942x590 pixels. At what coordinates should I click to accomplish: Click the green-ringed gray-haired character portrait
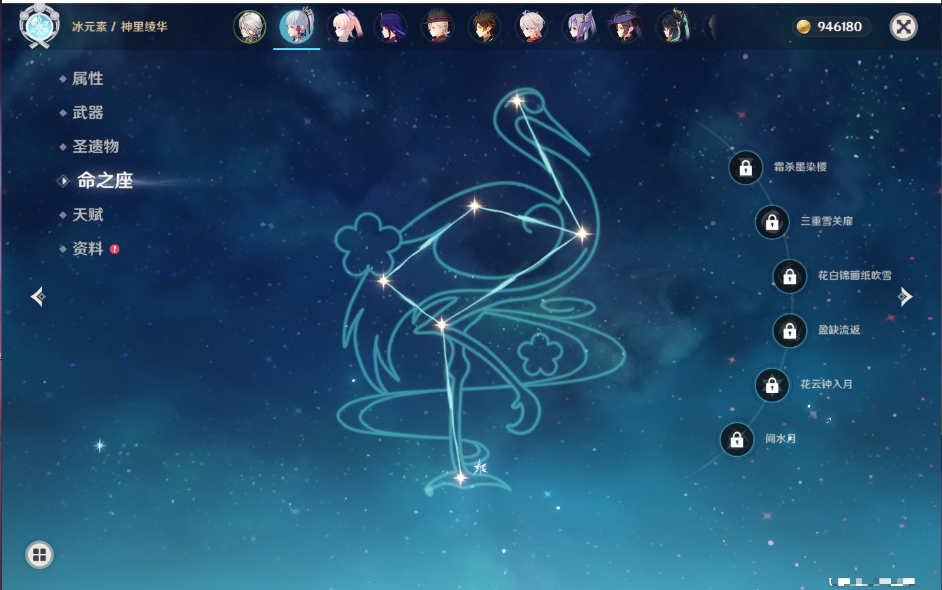click(250, 27)
